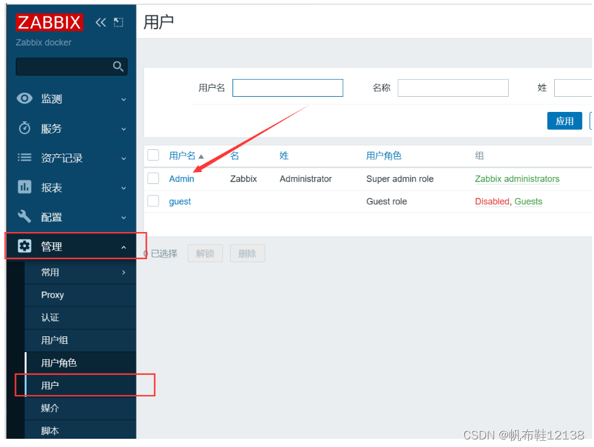The image size is (594, 447).
Task: Click the '0 已选择' selection counter
Action: pos(161,254)
